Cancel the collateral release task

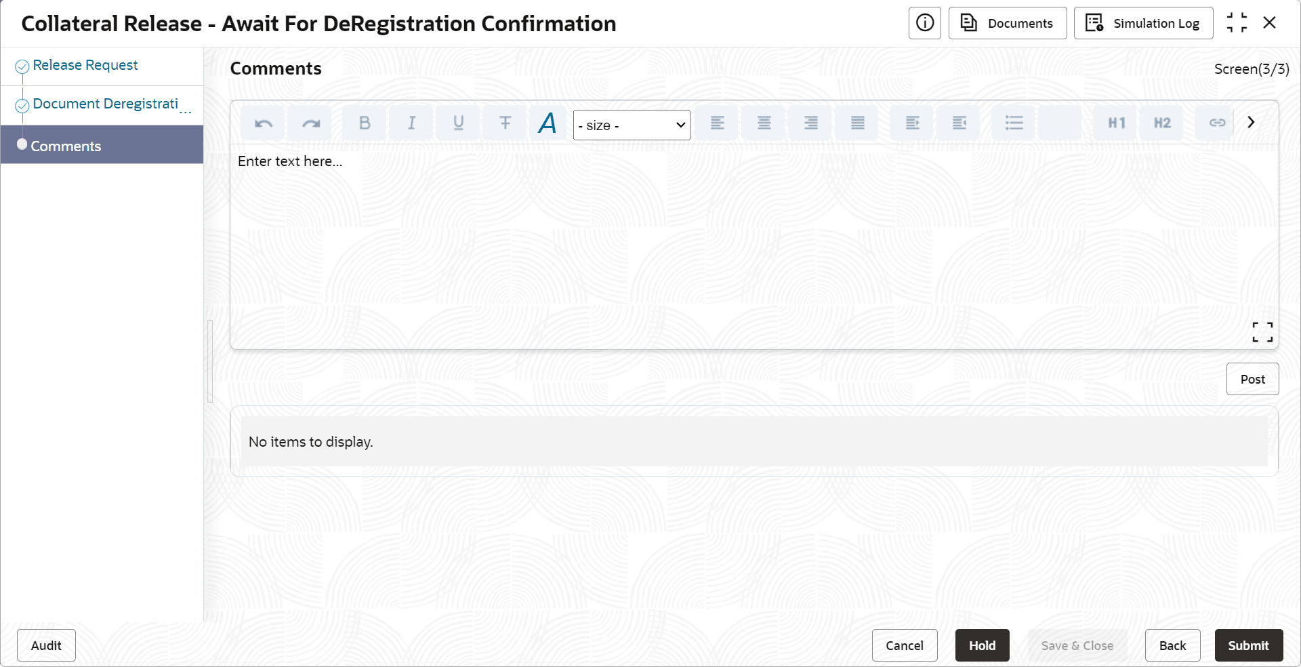pos(905,645)
